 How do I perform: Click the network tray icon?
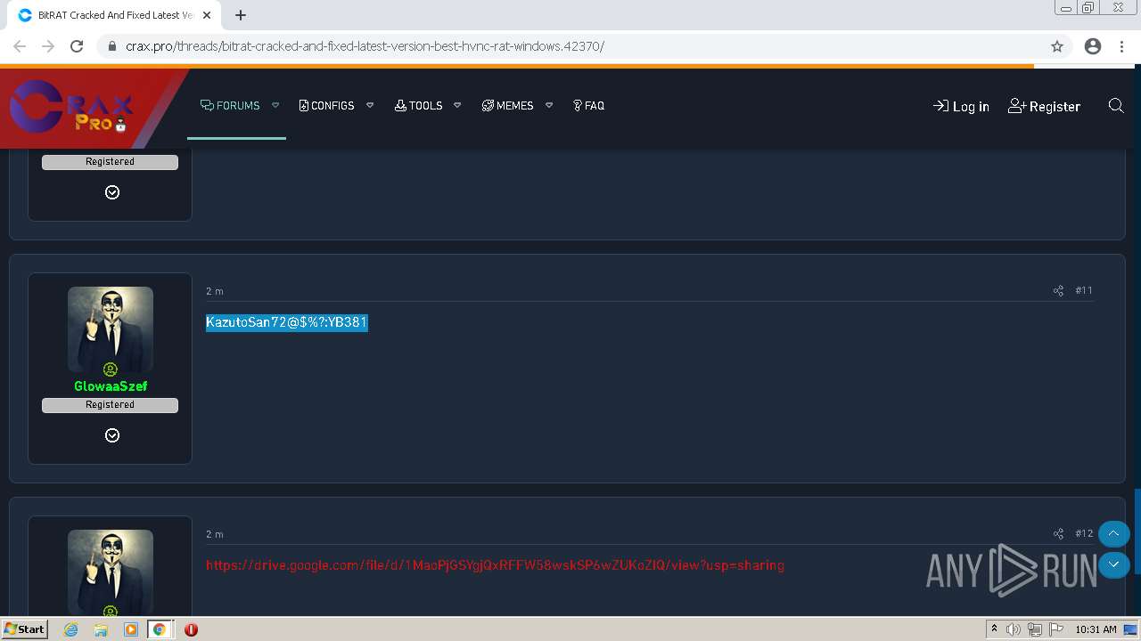(1035, 629)
